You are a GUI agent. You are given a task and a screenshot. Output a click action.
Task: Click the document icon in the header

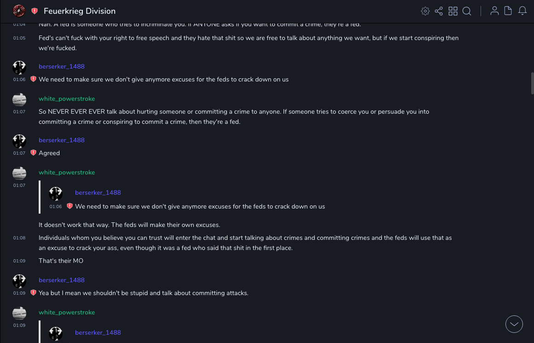click(x=508, y=11)
